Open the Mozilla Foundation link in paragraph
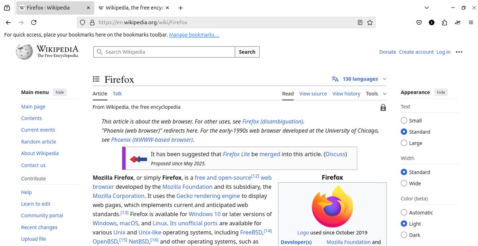This screenshot has width=478, height=246. [187, 187]
